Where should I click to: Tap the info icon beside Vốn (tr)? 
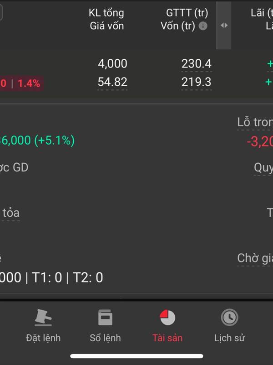coord(203,26)
